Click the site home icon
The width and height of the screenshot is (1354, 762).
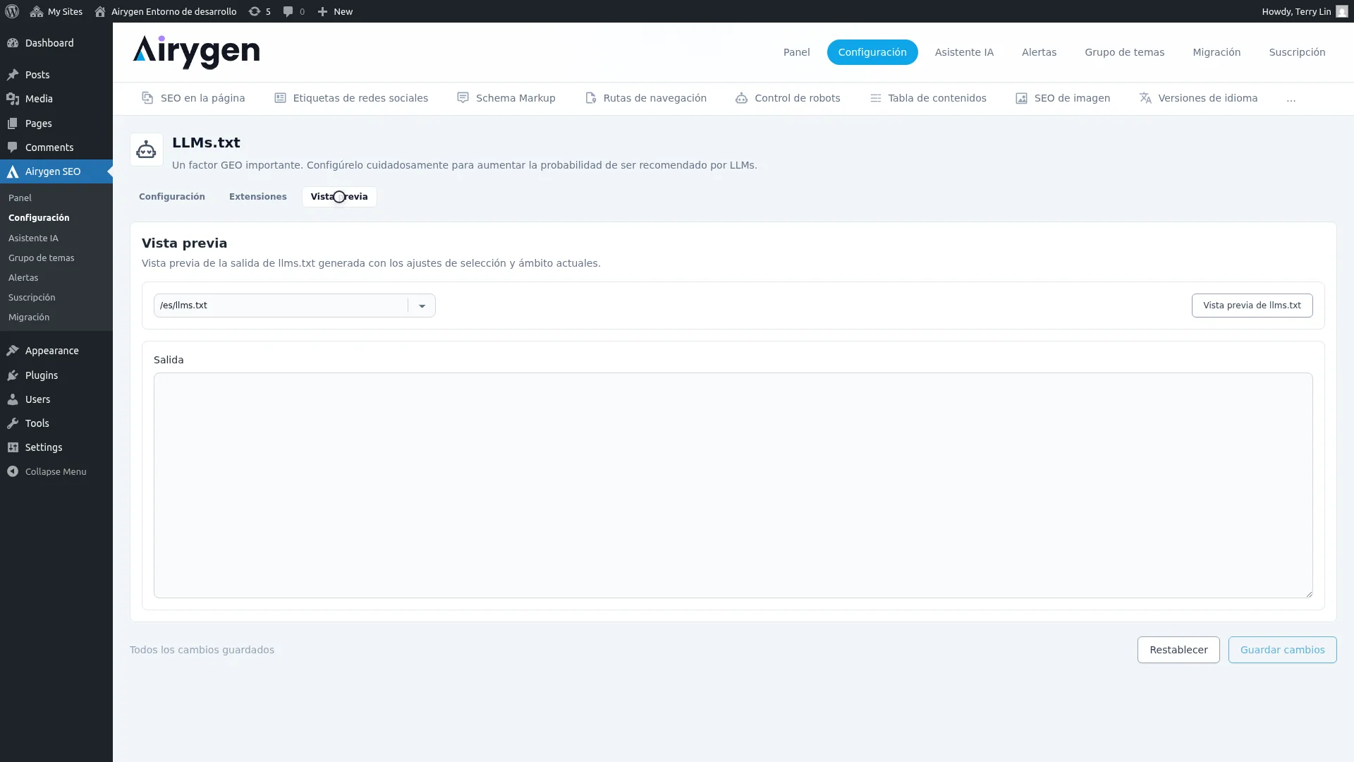[100, 11]
